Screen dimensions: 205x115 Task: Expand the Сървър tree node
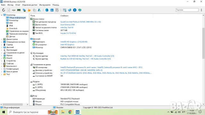tap(2, 45)
